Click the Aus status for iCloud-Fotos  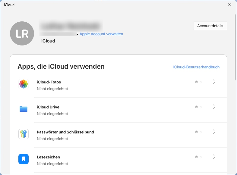tap(198, 82)
